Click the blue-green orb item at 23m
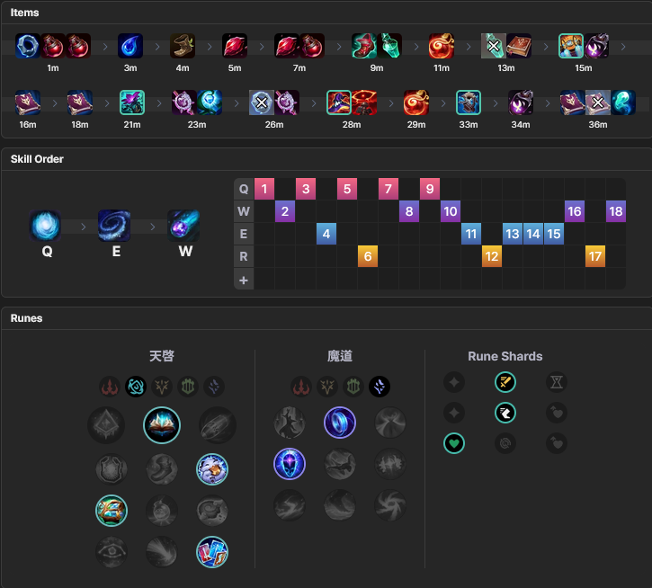This screenshot has height=588, width=652. pos(210,102)
